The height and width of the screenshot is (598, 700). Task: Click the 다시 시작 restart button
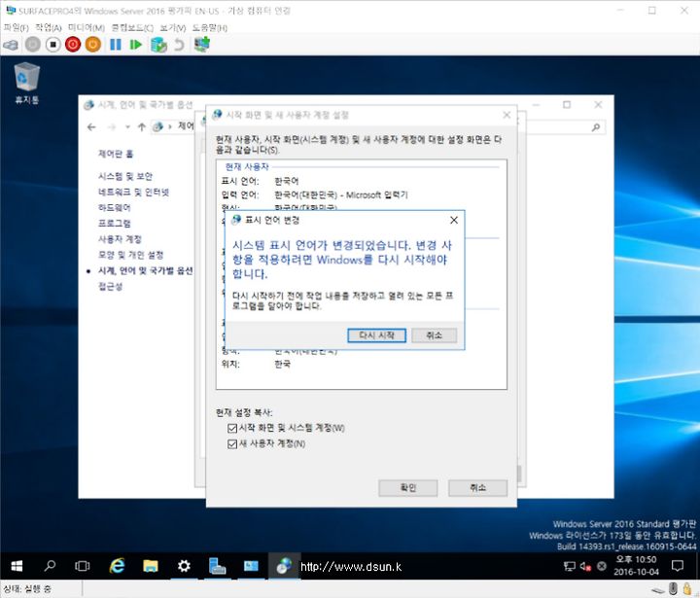pyautogui.click(x=376, y=335)
